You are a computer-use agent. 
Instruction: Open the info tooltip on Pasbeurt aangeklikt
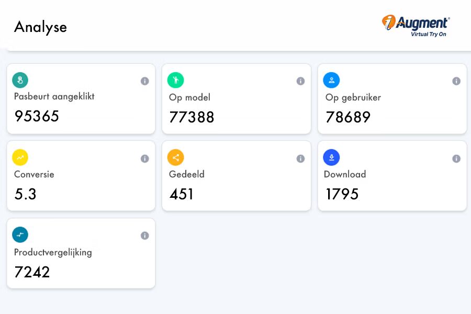coord(145,81)
